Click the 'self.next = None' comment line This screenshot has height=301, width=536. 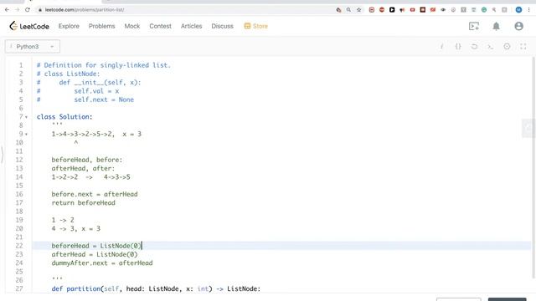coord(104,99)
